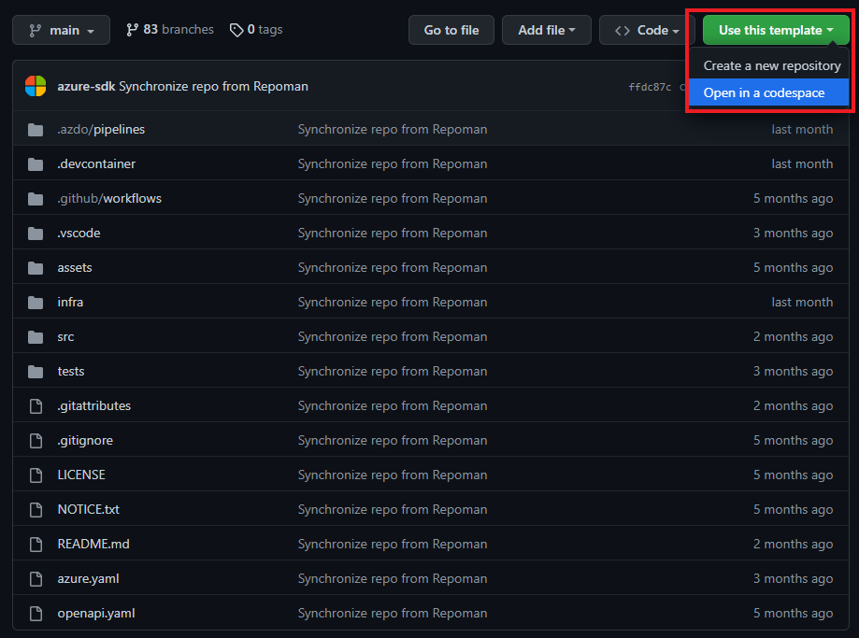Open the .github/workflows folder icon
Screen dimensions: 859x638
click(x=35, y=198)
